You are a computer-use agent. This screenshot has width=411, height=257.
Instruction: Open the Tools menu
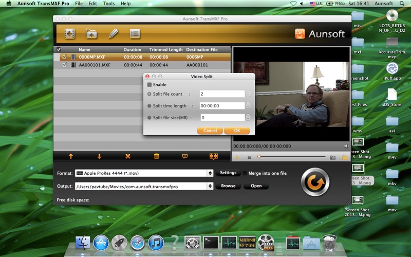[108, 4]
